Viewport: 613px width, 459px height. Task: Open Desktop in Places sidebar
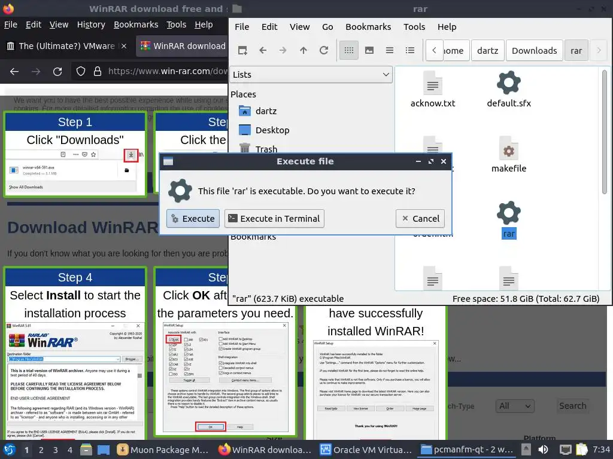[x=264, y=130]
